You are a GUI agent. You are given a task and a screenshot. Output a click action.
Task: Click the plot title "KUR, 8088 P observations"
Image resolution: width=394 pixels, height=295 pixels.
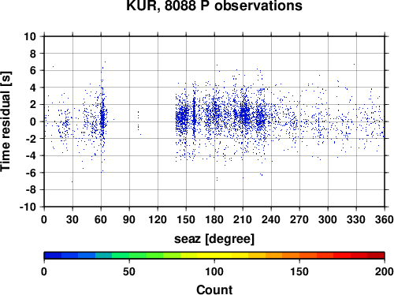pos(214,6)
